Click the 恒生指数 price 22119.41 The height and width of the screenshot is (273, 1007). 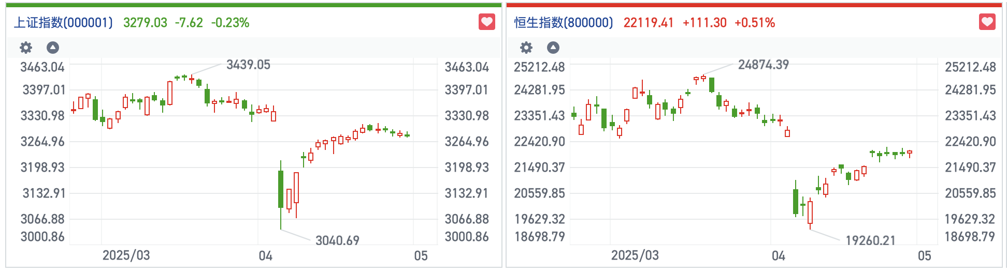(649, 23)
